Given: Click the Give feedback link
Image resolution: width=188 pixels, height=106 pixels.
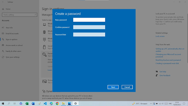Looking at the screenshot, I should coord(165,75).
